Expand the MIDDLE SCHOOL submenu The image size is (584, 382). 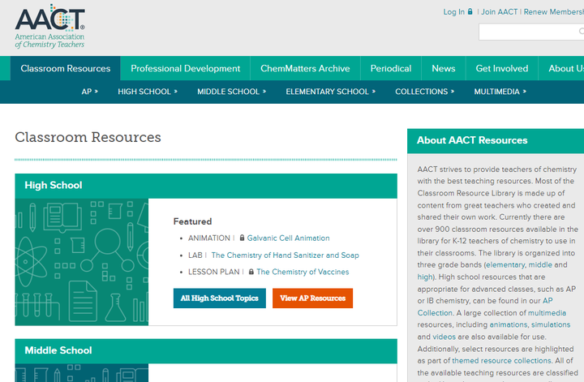click(x=232, y=92)
